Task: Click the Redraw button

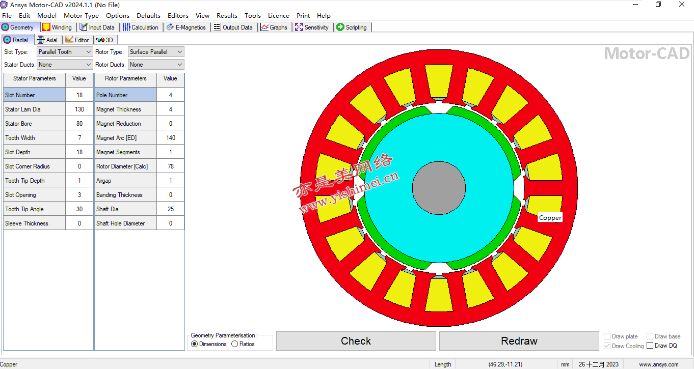Action: click(519, 341)
